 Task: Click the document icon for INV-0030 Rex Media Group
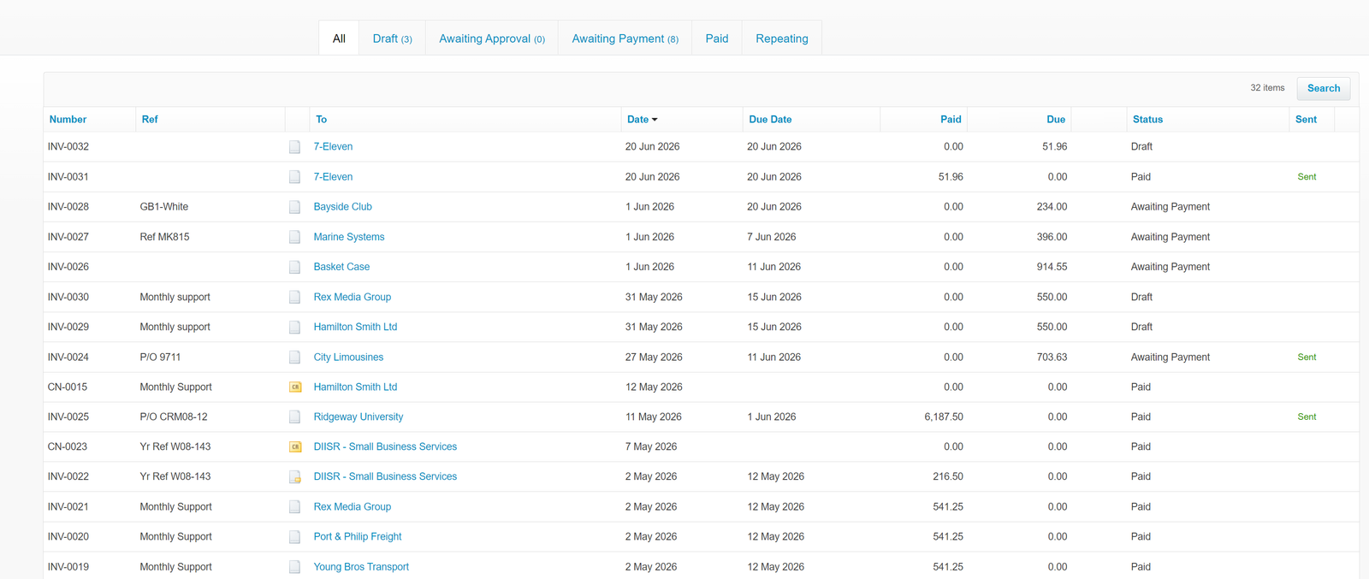[294, 297]
